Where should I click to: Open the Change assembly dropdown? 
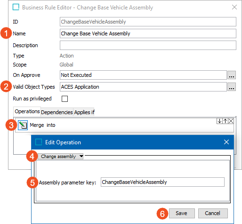[60, 157]
